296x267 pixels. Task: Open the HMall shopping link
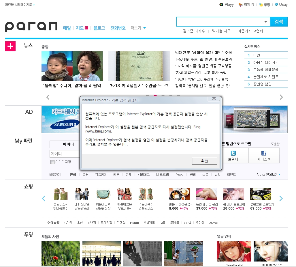(134, 223)
